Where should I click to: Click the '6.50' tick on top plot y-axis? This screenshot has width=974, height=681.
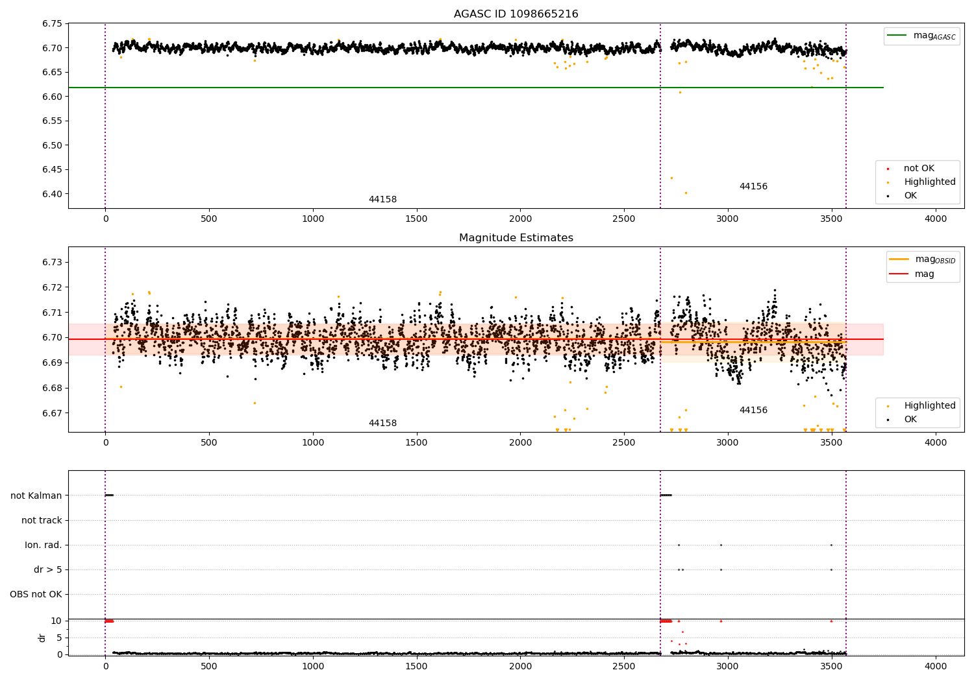[x=52, y=145]
